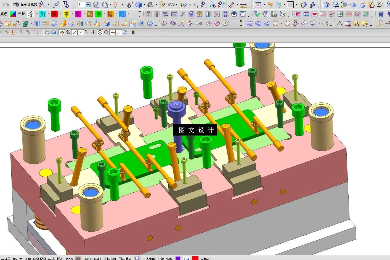The height and width of the screenshot is (260, 390).
Task: Click the Fit view icon
Action: pyautogui.click(x=258, y=5)
